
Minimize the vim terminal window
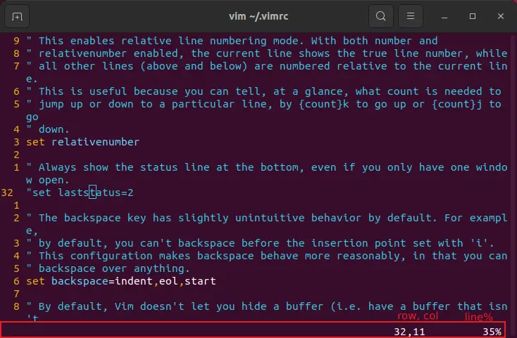444,16
